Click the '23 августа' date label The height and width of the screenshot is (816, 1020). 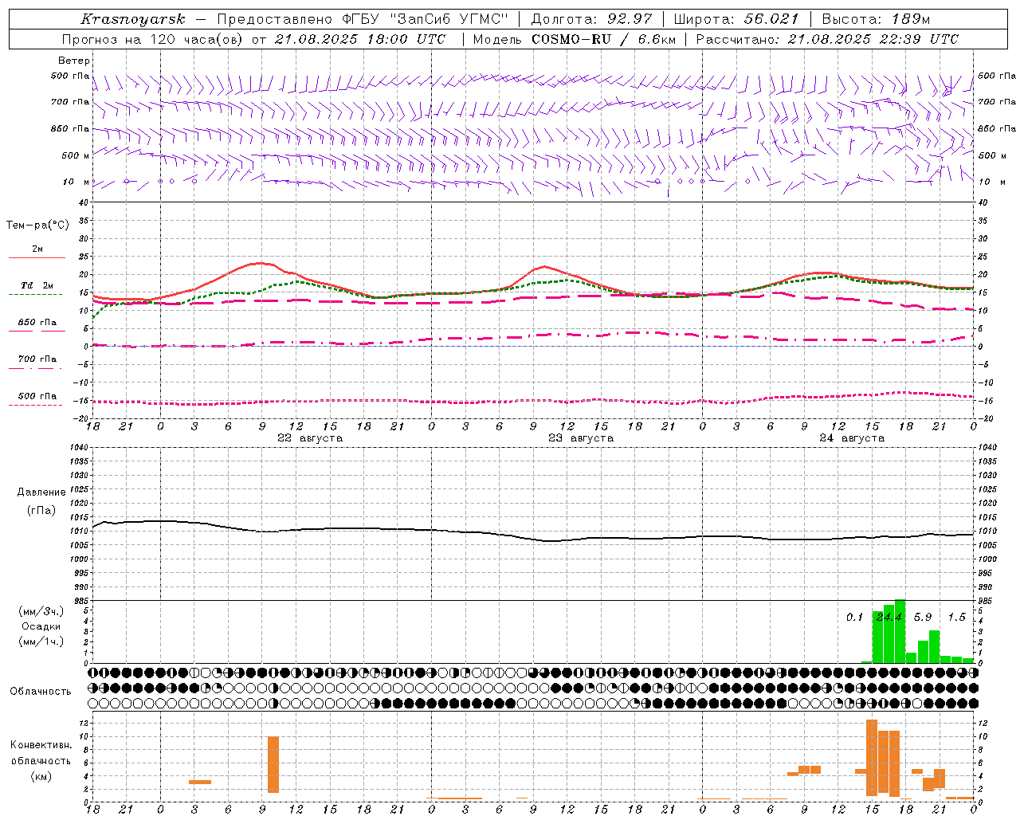[581, 438]
